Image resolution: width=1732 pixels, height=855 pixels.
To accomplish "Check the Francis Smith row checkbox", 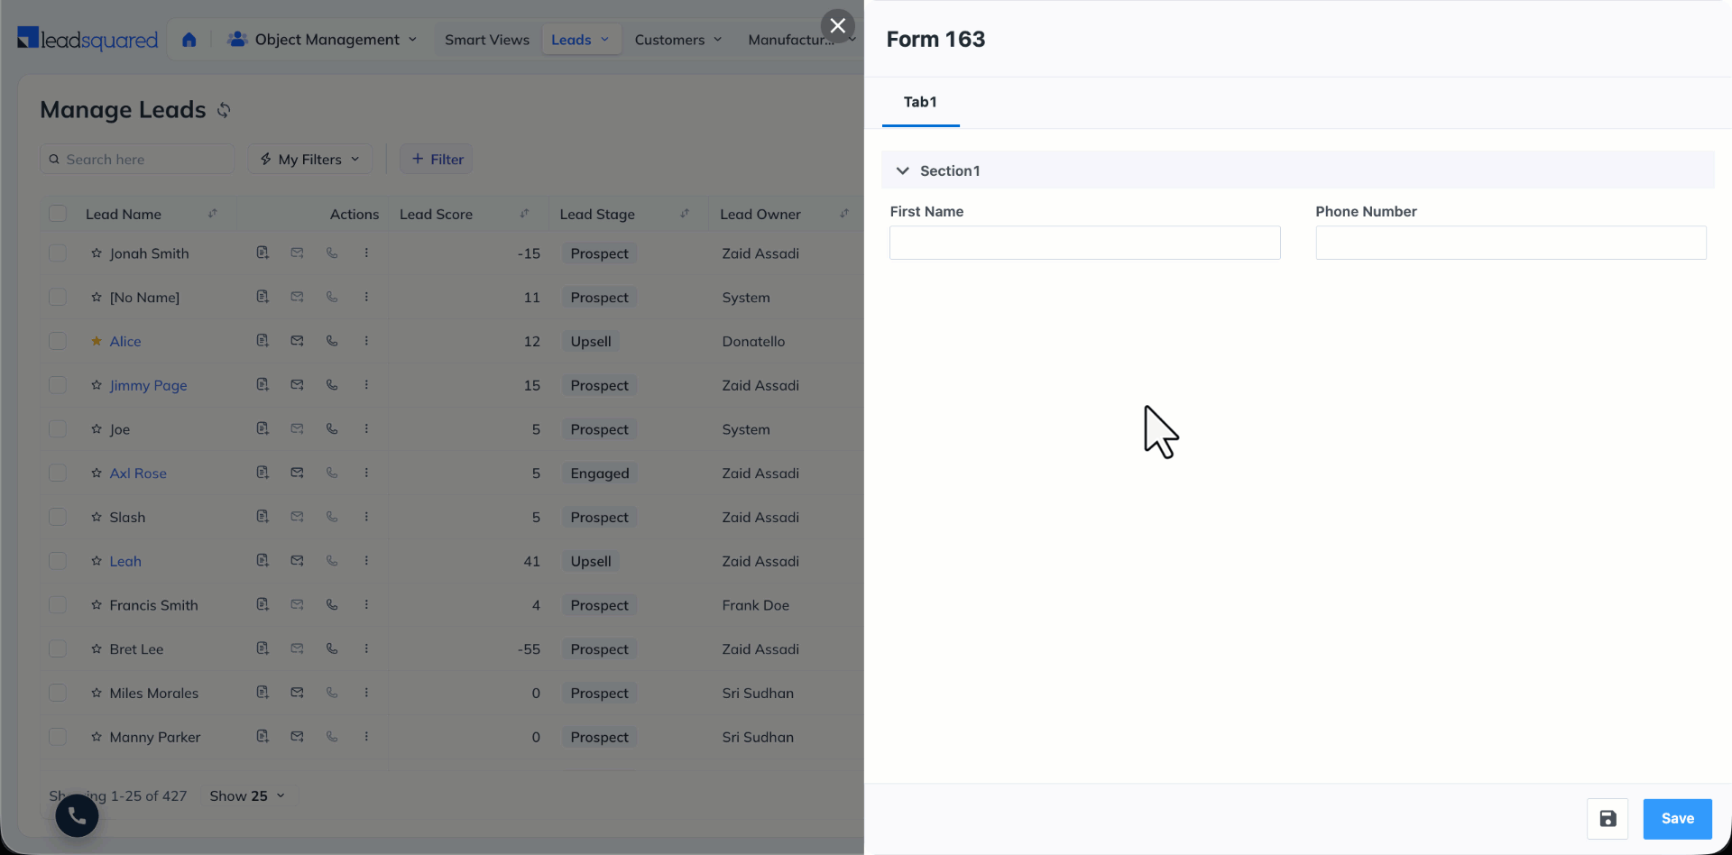I will (x=58, y=605).
